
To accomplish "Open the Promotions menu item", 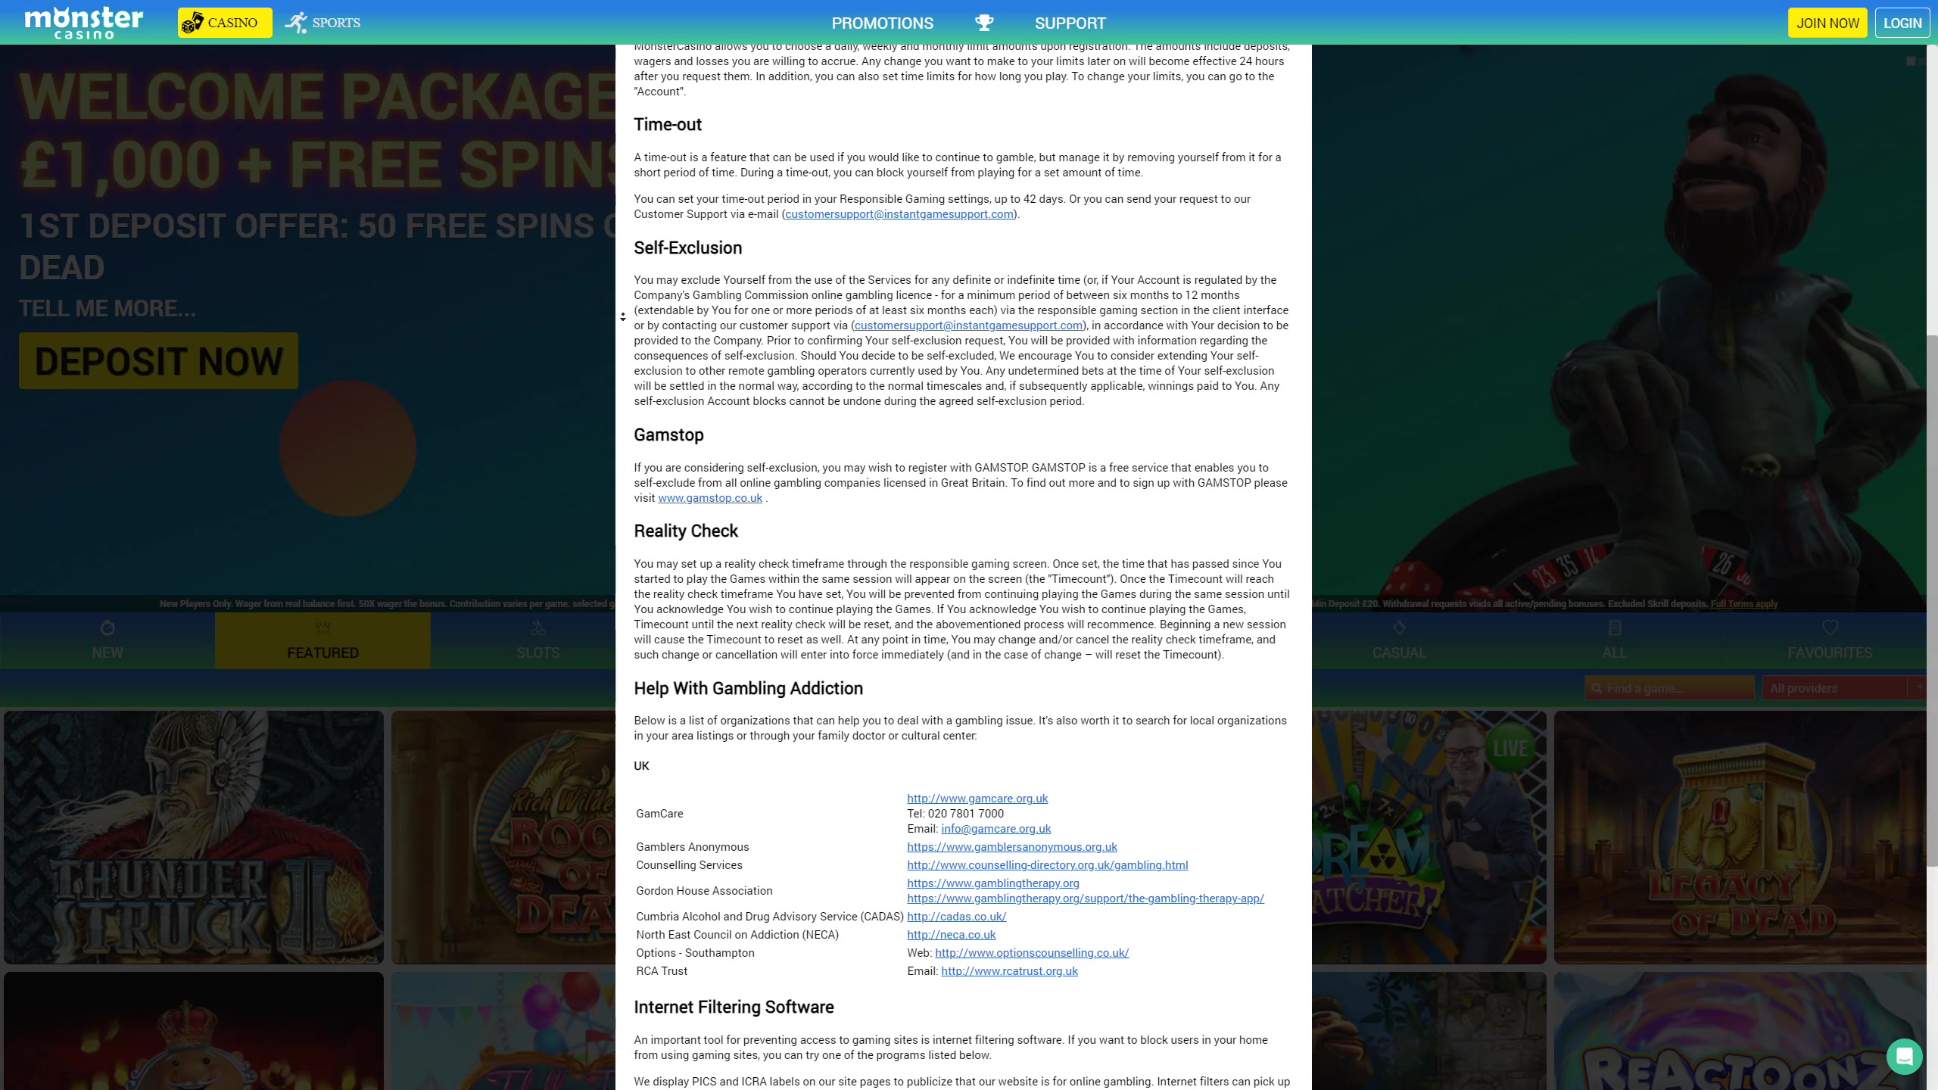I will point(882,23).
